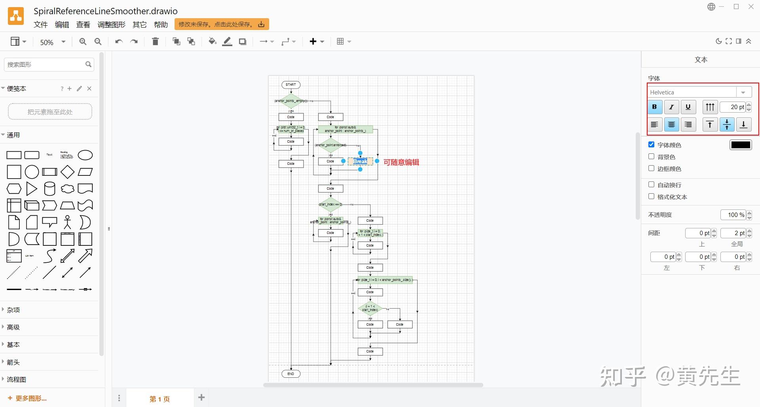Open the 调整图形 menu

[x=111, y=24]
